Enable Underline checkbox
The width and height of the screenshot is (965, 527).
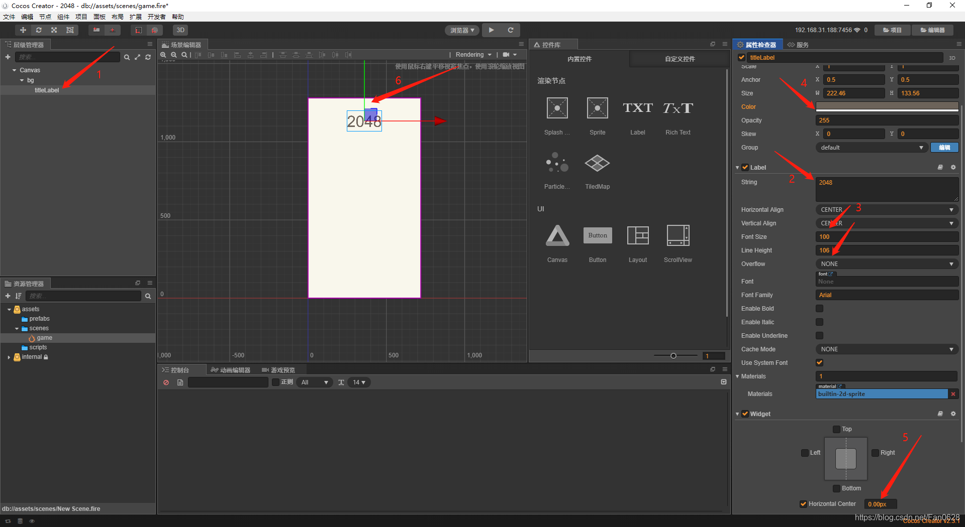point(820,336)
